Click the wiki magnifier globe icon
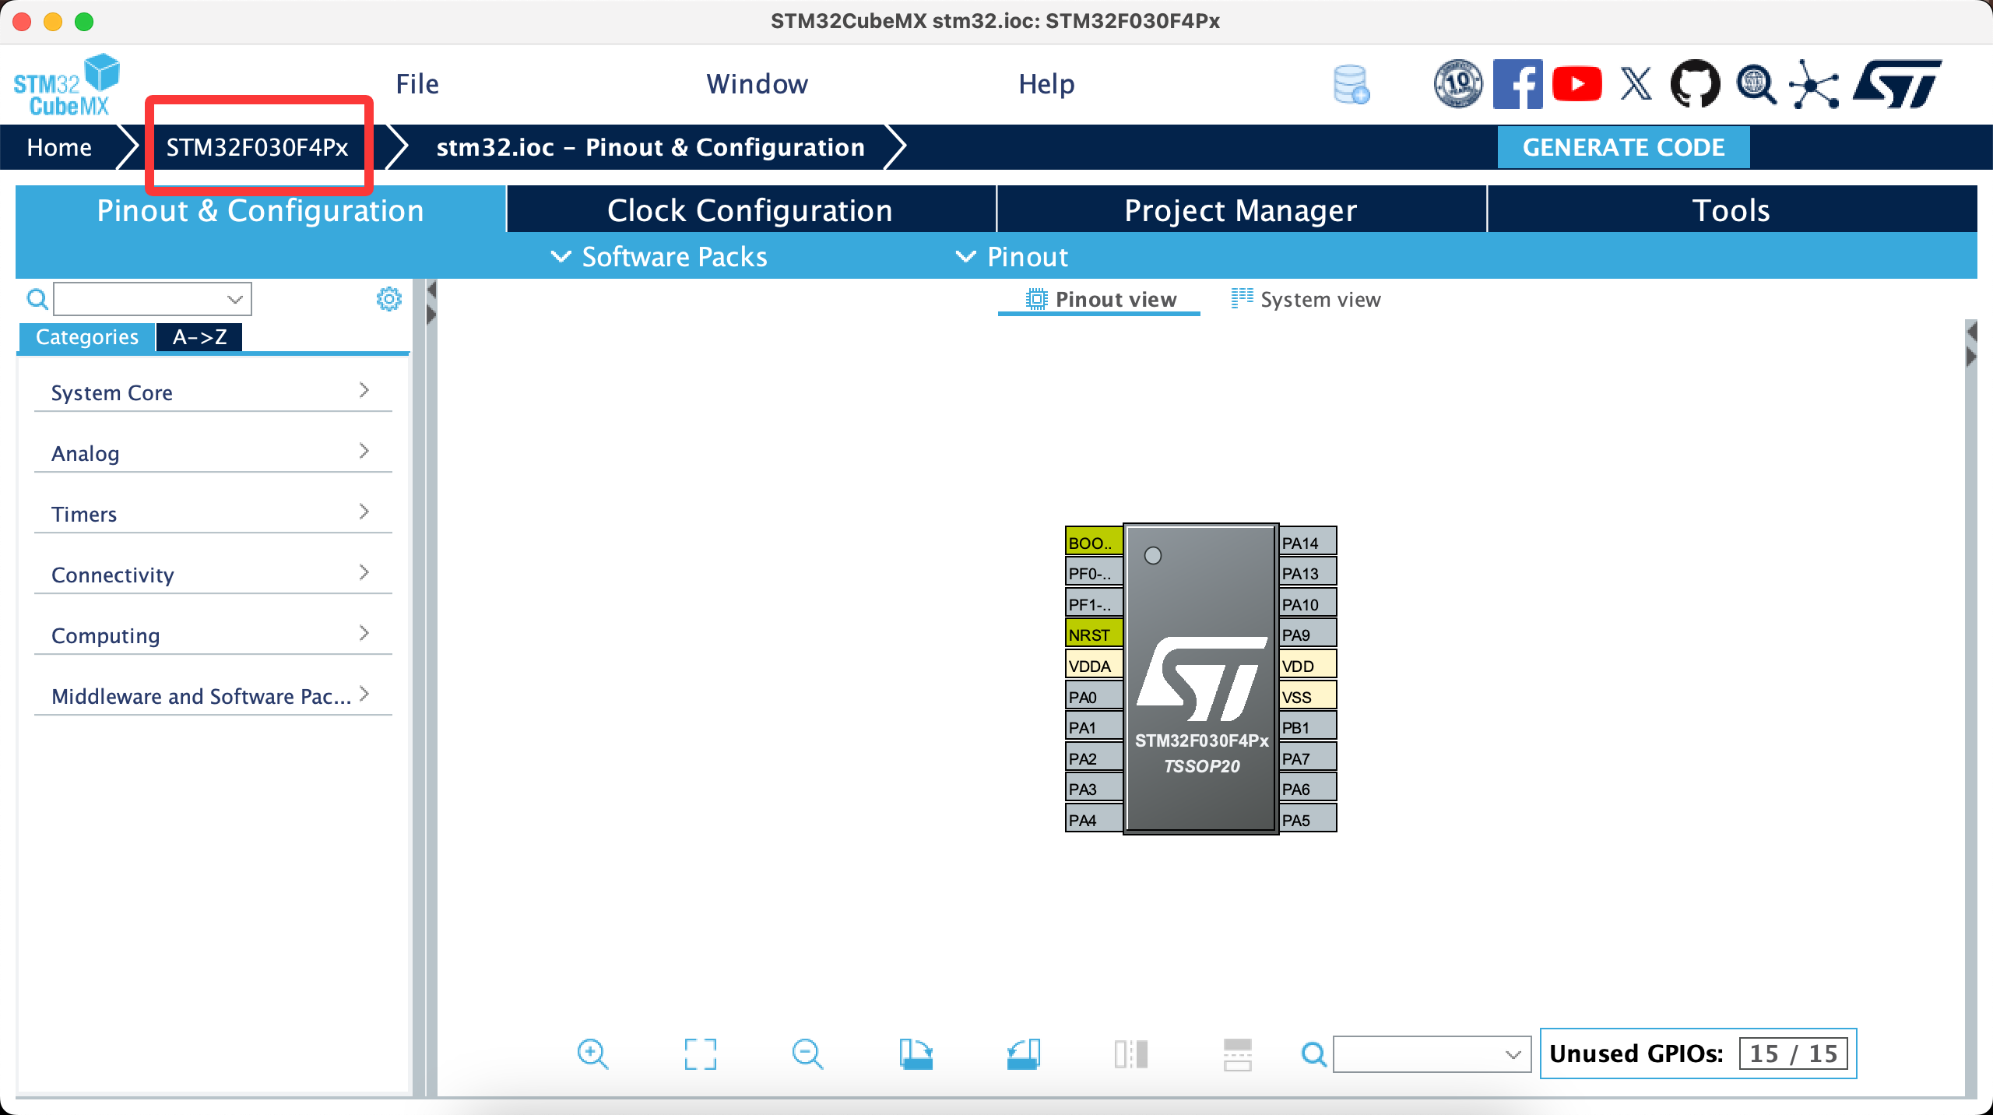 click(1756, 84)
